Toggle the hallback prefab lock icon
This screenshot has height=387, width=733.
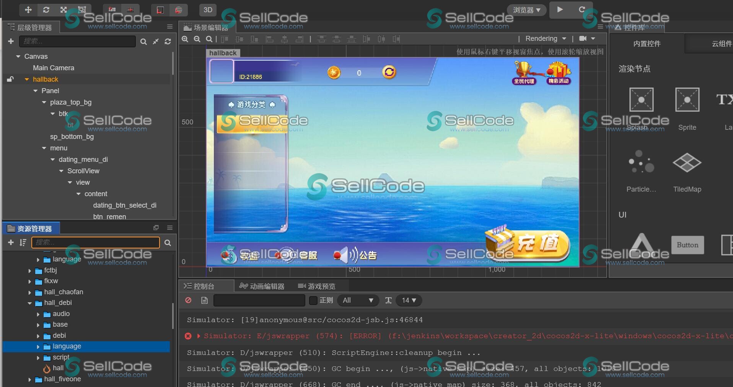tap(10, 79)
